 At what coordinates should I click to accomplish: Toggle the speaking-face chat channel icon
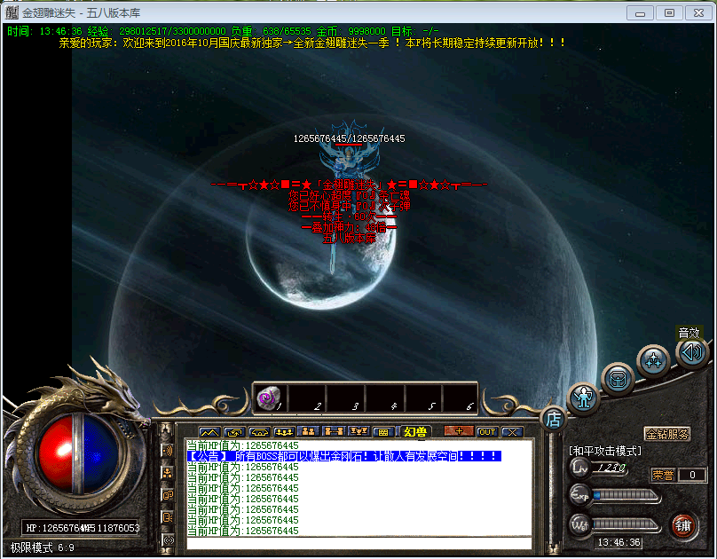(x=168, y=517)
